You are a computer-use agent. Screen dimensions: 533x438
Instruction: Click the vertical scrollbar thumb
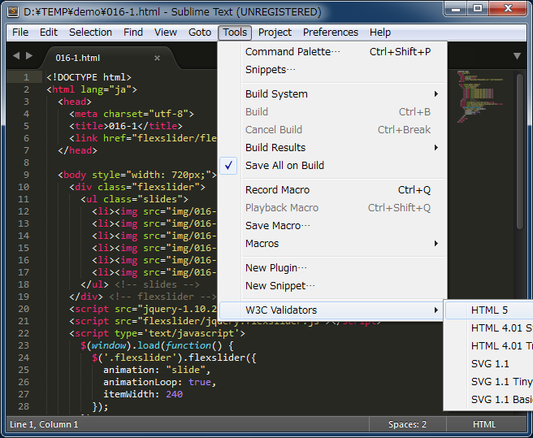click(x=519, y=151)
